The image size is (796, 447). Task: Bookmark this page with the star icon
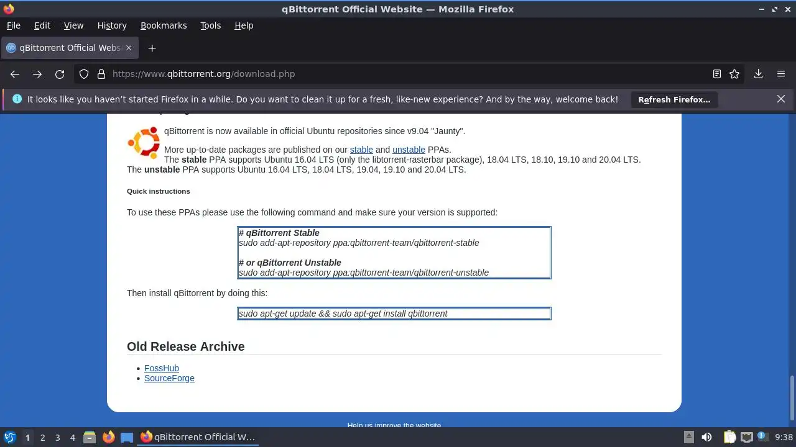[734, 74]
